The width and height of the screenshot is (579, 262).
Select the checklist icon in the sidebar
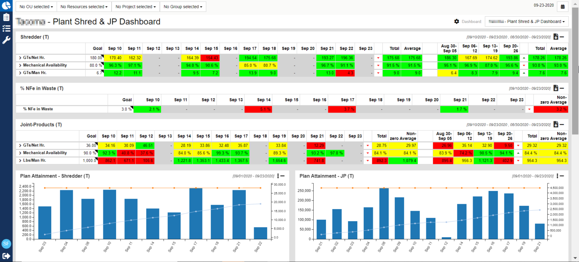(6, 28)
